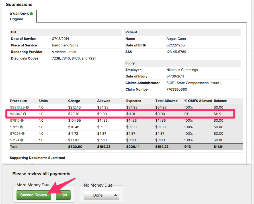Click Date of Injury value 04/09/2011
This screenshot has width=254, height=204.
[175, 76]
